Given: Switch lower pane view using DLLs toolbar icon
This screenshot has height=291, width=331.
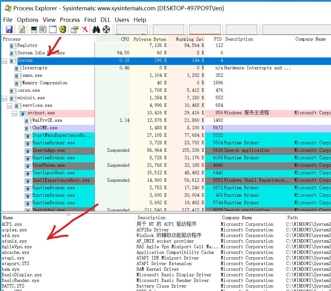Looking at the screenshot, I should click(62, 29).
